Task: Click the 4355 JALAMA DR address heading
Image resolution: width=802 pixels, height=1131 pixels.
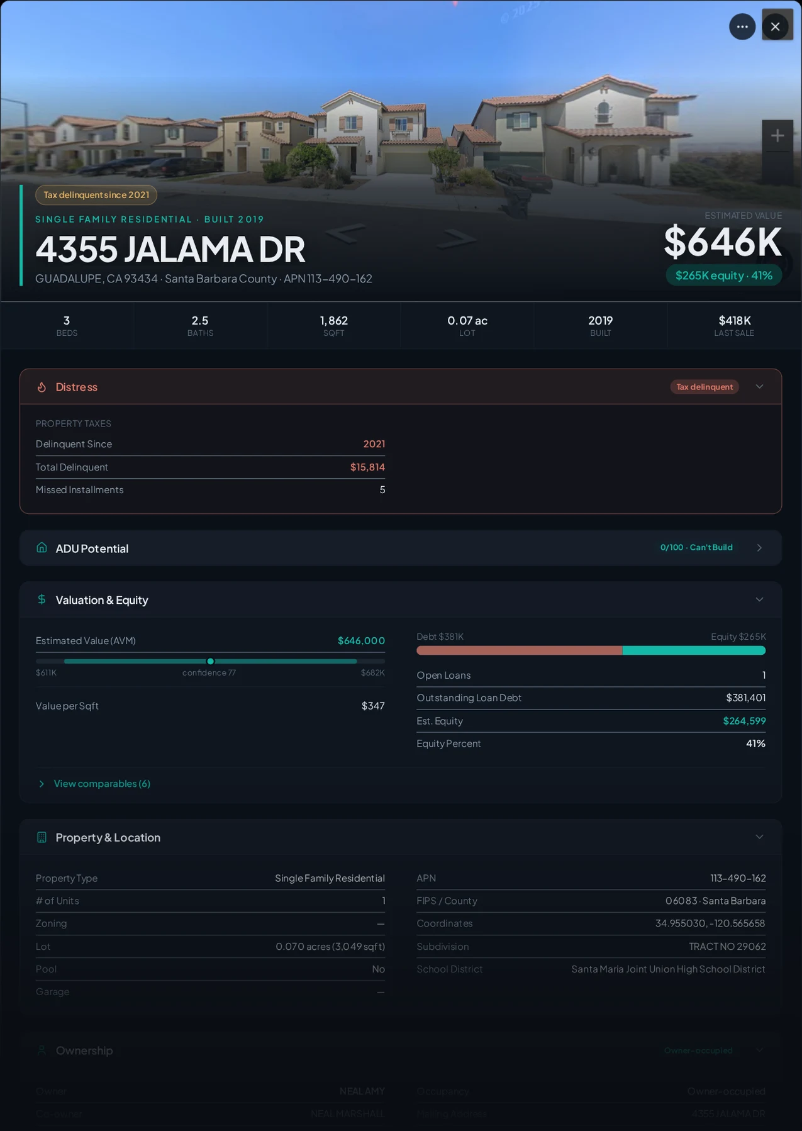Action: 170,249
